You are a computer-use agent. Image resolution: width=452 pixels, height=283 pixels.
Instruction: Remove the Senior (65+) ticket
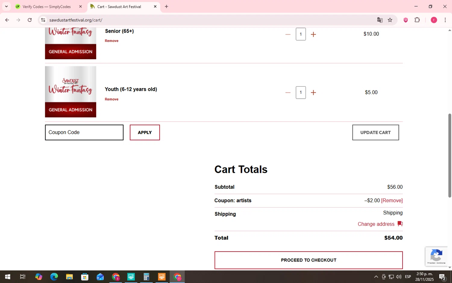[x=111, y=41]
